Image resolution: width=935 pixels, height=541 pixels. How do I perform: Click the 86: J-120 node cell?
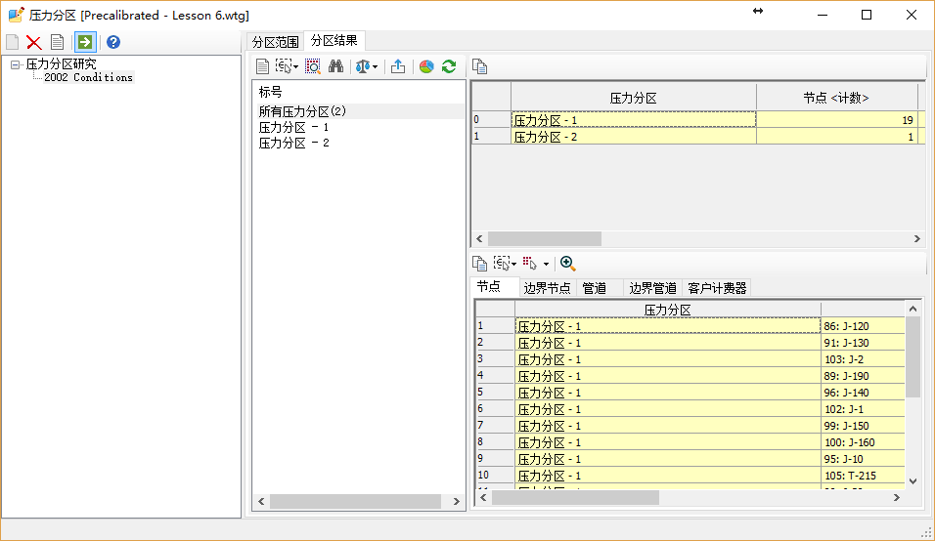click(x=863, y=326)
